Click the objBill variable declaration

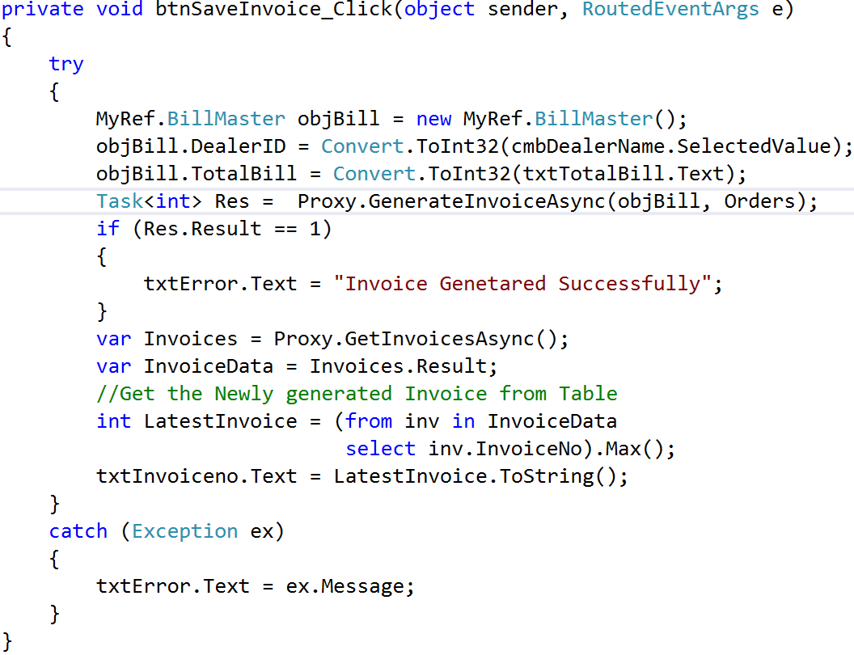pos(338,119)
